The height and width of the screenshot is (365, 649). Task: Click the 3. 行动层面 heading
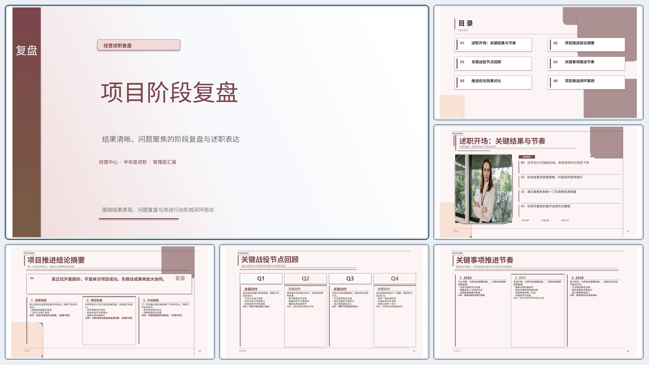point(151,300)
